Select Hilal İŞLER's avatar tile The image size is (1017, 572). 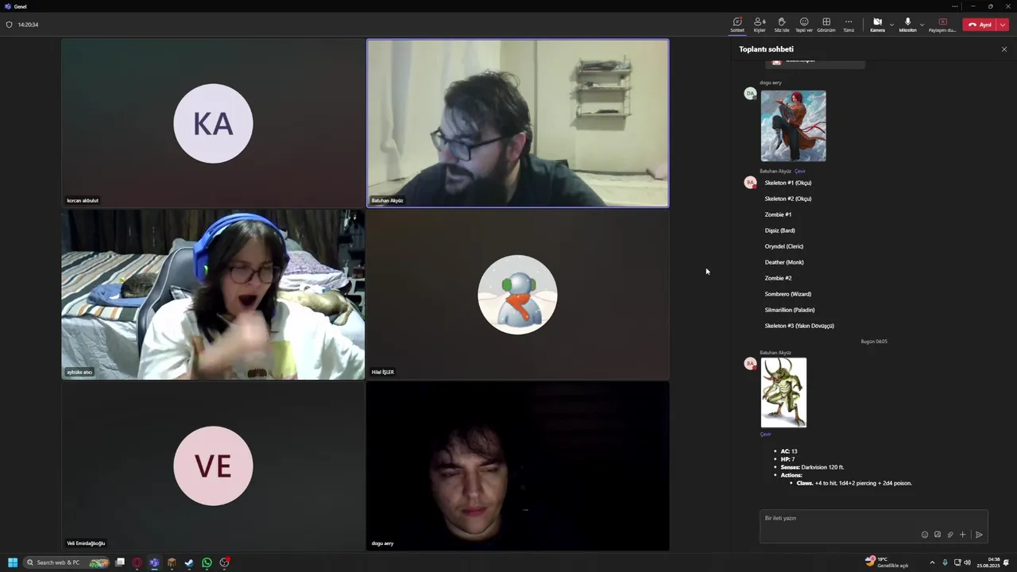pyautogui.click(x=517, y=295)
